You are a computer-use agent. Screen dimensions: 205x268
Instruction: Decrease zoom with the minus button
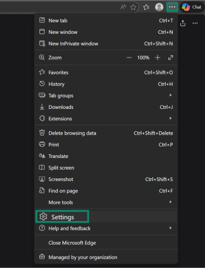pyautogui.click(x=129, y=57)
